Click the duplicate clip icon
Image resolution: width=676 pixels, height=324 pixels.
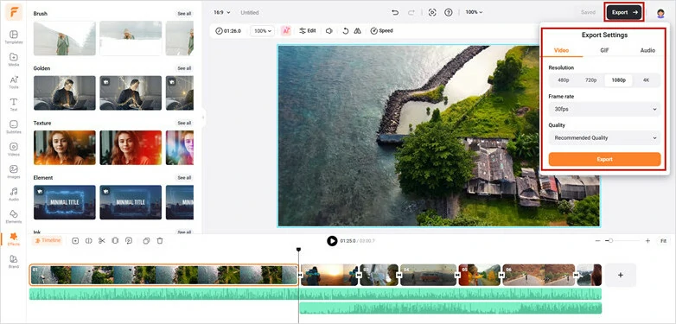click(146, 241)
